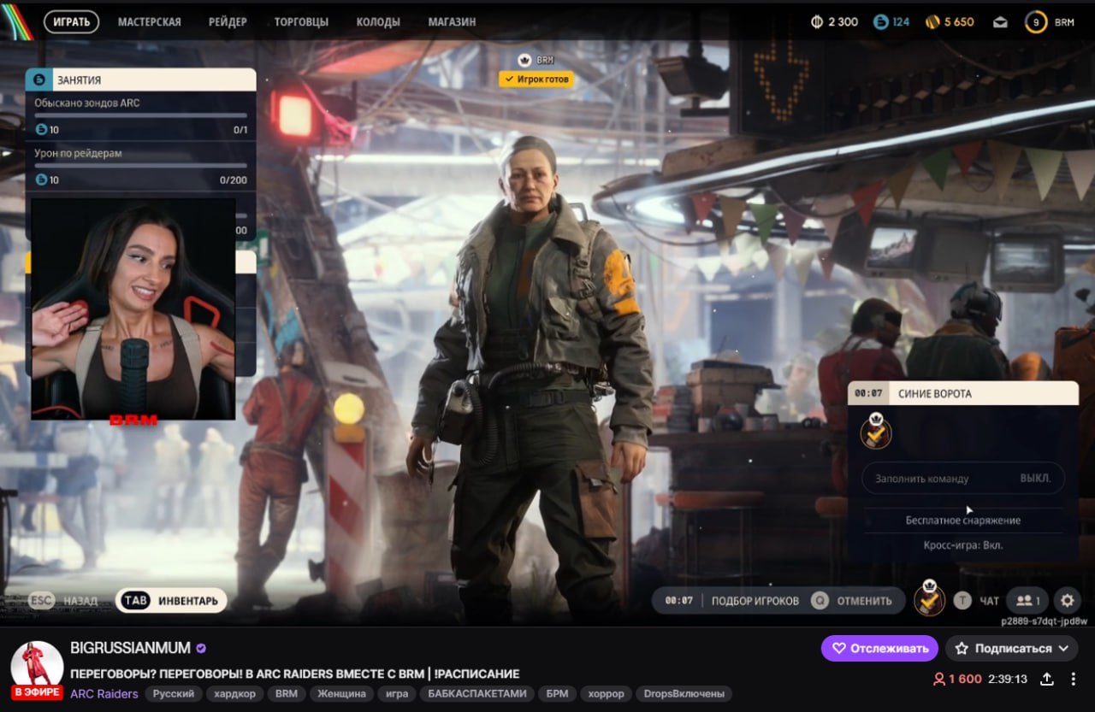Click the Подбор игроков matchmaking label

[x=755, y=601]
